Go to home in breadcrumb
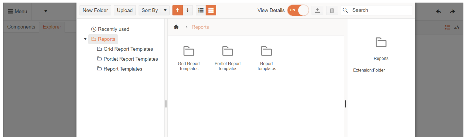 click(176, 27)
